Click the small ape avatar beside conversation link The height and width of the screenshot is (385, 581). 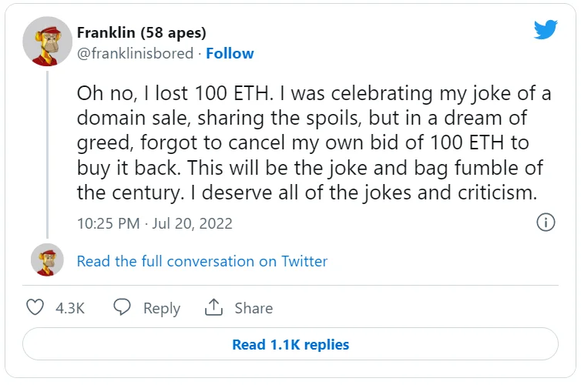coord(47,260)
